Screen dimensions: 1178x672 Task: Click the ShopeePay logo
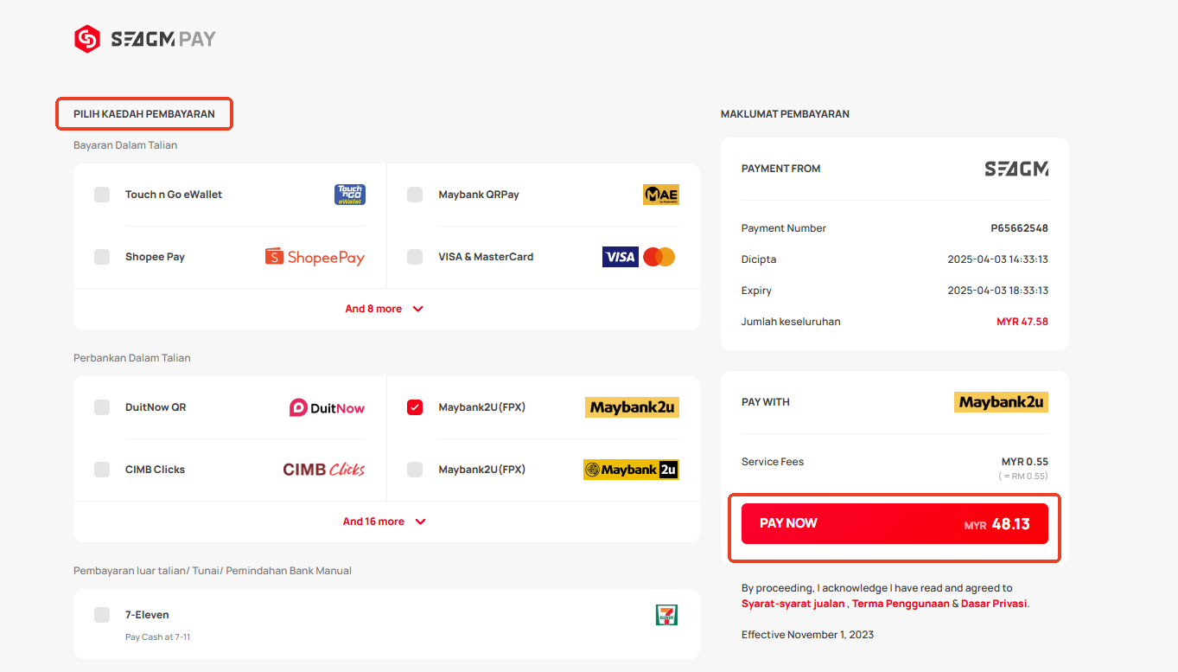[315, 257]
